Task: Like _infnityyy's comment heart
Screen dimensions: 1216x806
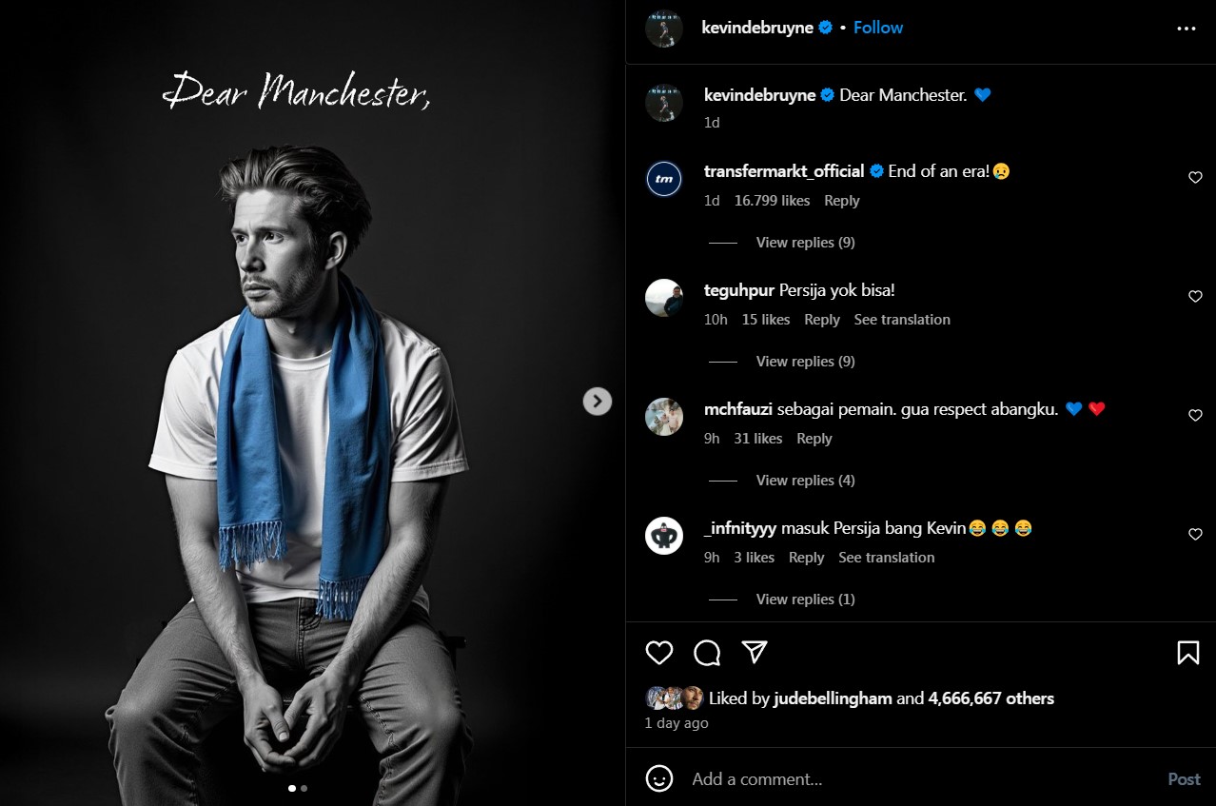Action: pos(1196,535)
